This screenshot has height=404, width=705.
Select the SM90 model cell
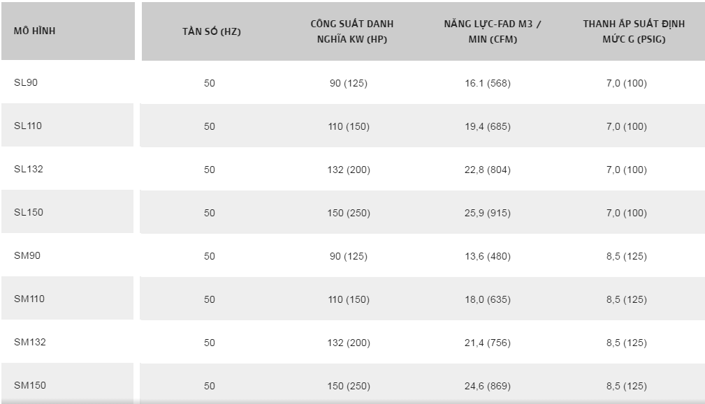coord(27,255)
